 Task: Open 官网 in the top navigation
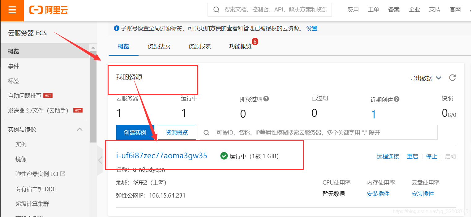click(455, 10)
